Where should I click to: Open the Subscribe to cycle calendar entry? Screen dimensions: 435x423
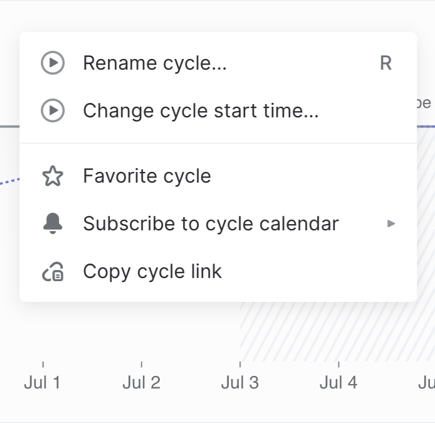point(211,223)
